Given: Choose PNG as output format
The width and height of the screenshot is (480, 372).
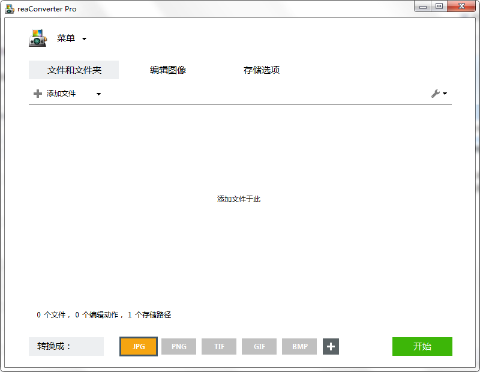Looking at the screenshot, I should 179,347.
